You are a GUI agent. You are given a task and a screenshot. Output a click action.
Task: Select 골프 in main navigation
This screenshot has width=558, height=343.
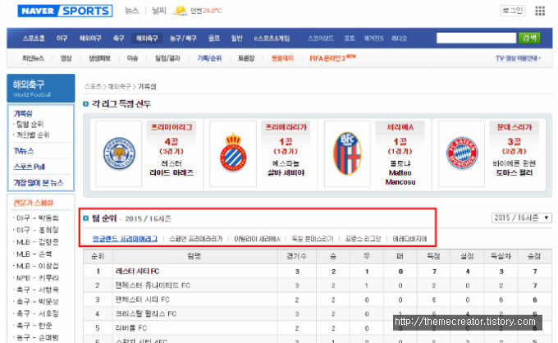[x=214, y=38]
